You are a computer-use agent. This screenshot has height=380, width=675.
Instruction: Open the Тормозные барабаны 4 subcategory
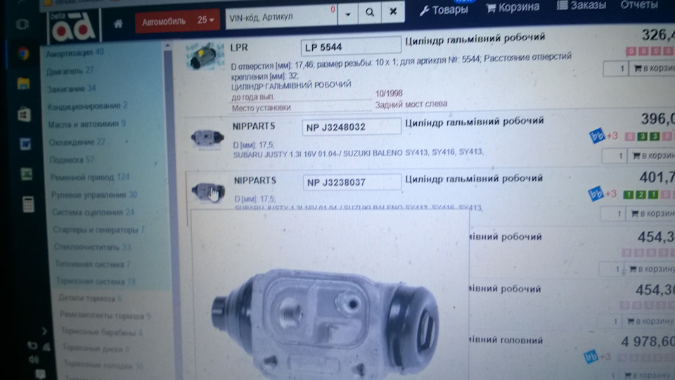click(101, 332)
